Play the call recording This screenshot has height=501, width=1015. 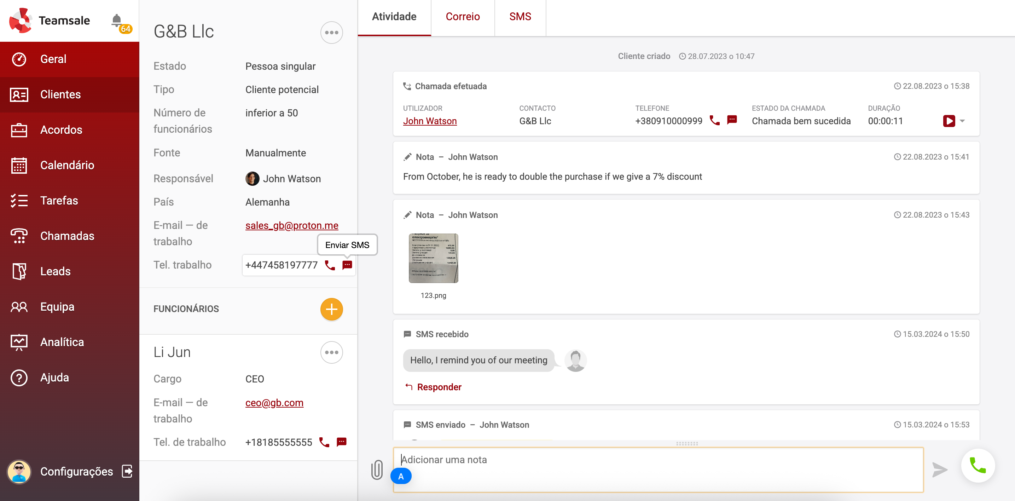(x=950, y=121)
